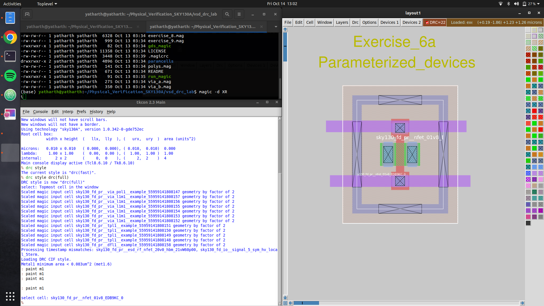Click the layout horizontal scrollbar thumb

pos(306,303)
